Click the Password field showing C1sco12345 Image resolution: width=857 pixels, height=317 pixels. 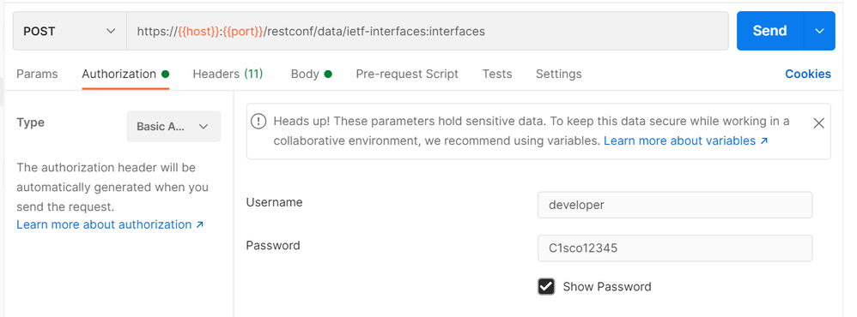[675, 248]
